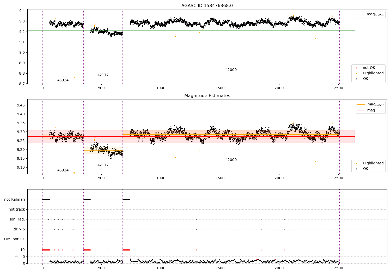Click the 'OBS not OK' row label
The height and width of the screenshot is (274, 391).
click(14, 239)
